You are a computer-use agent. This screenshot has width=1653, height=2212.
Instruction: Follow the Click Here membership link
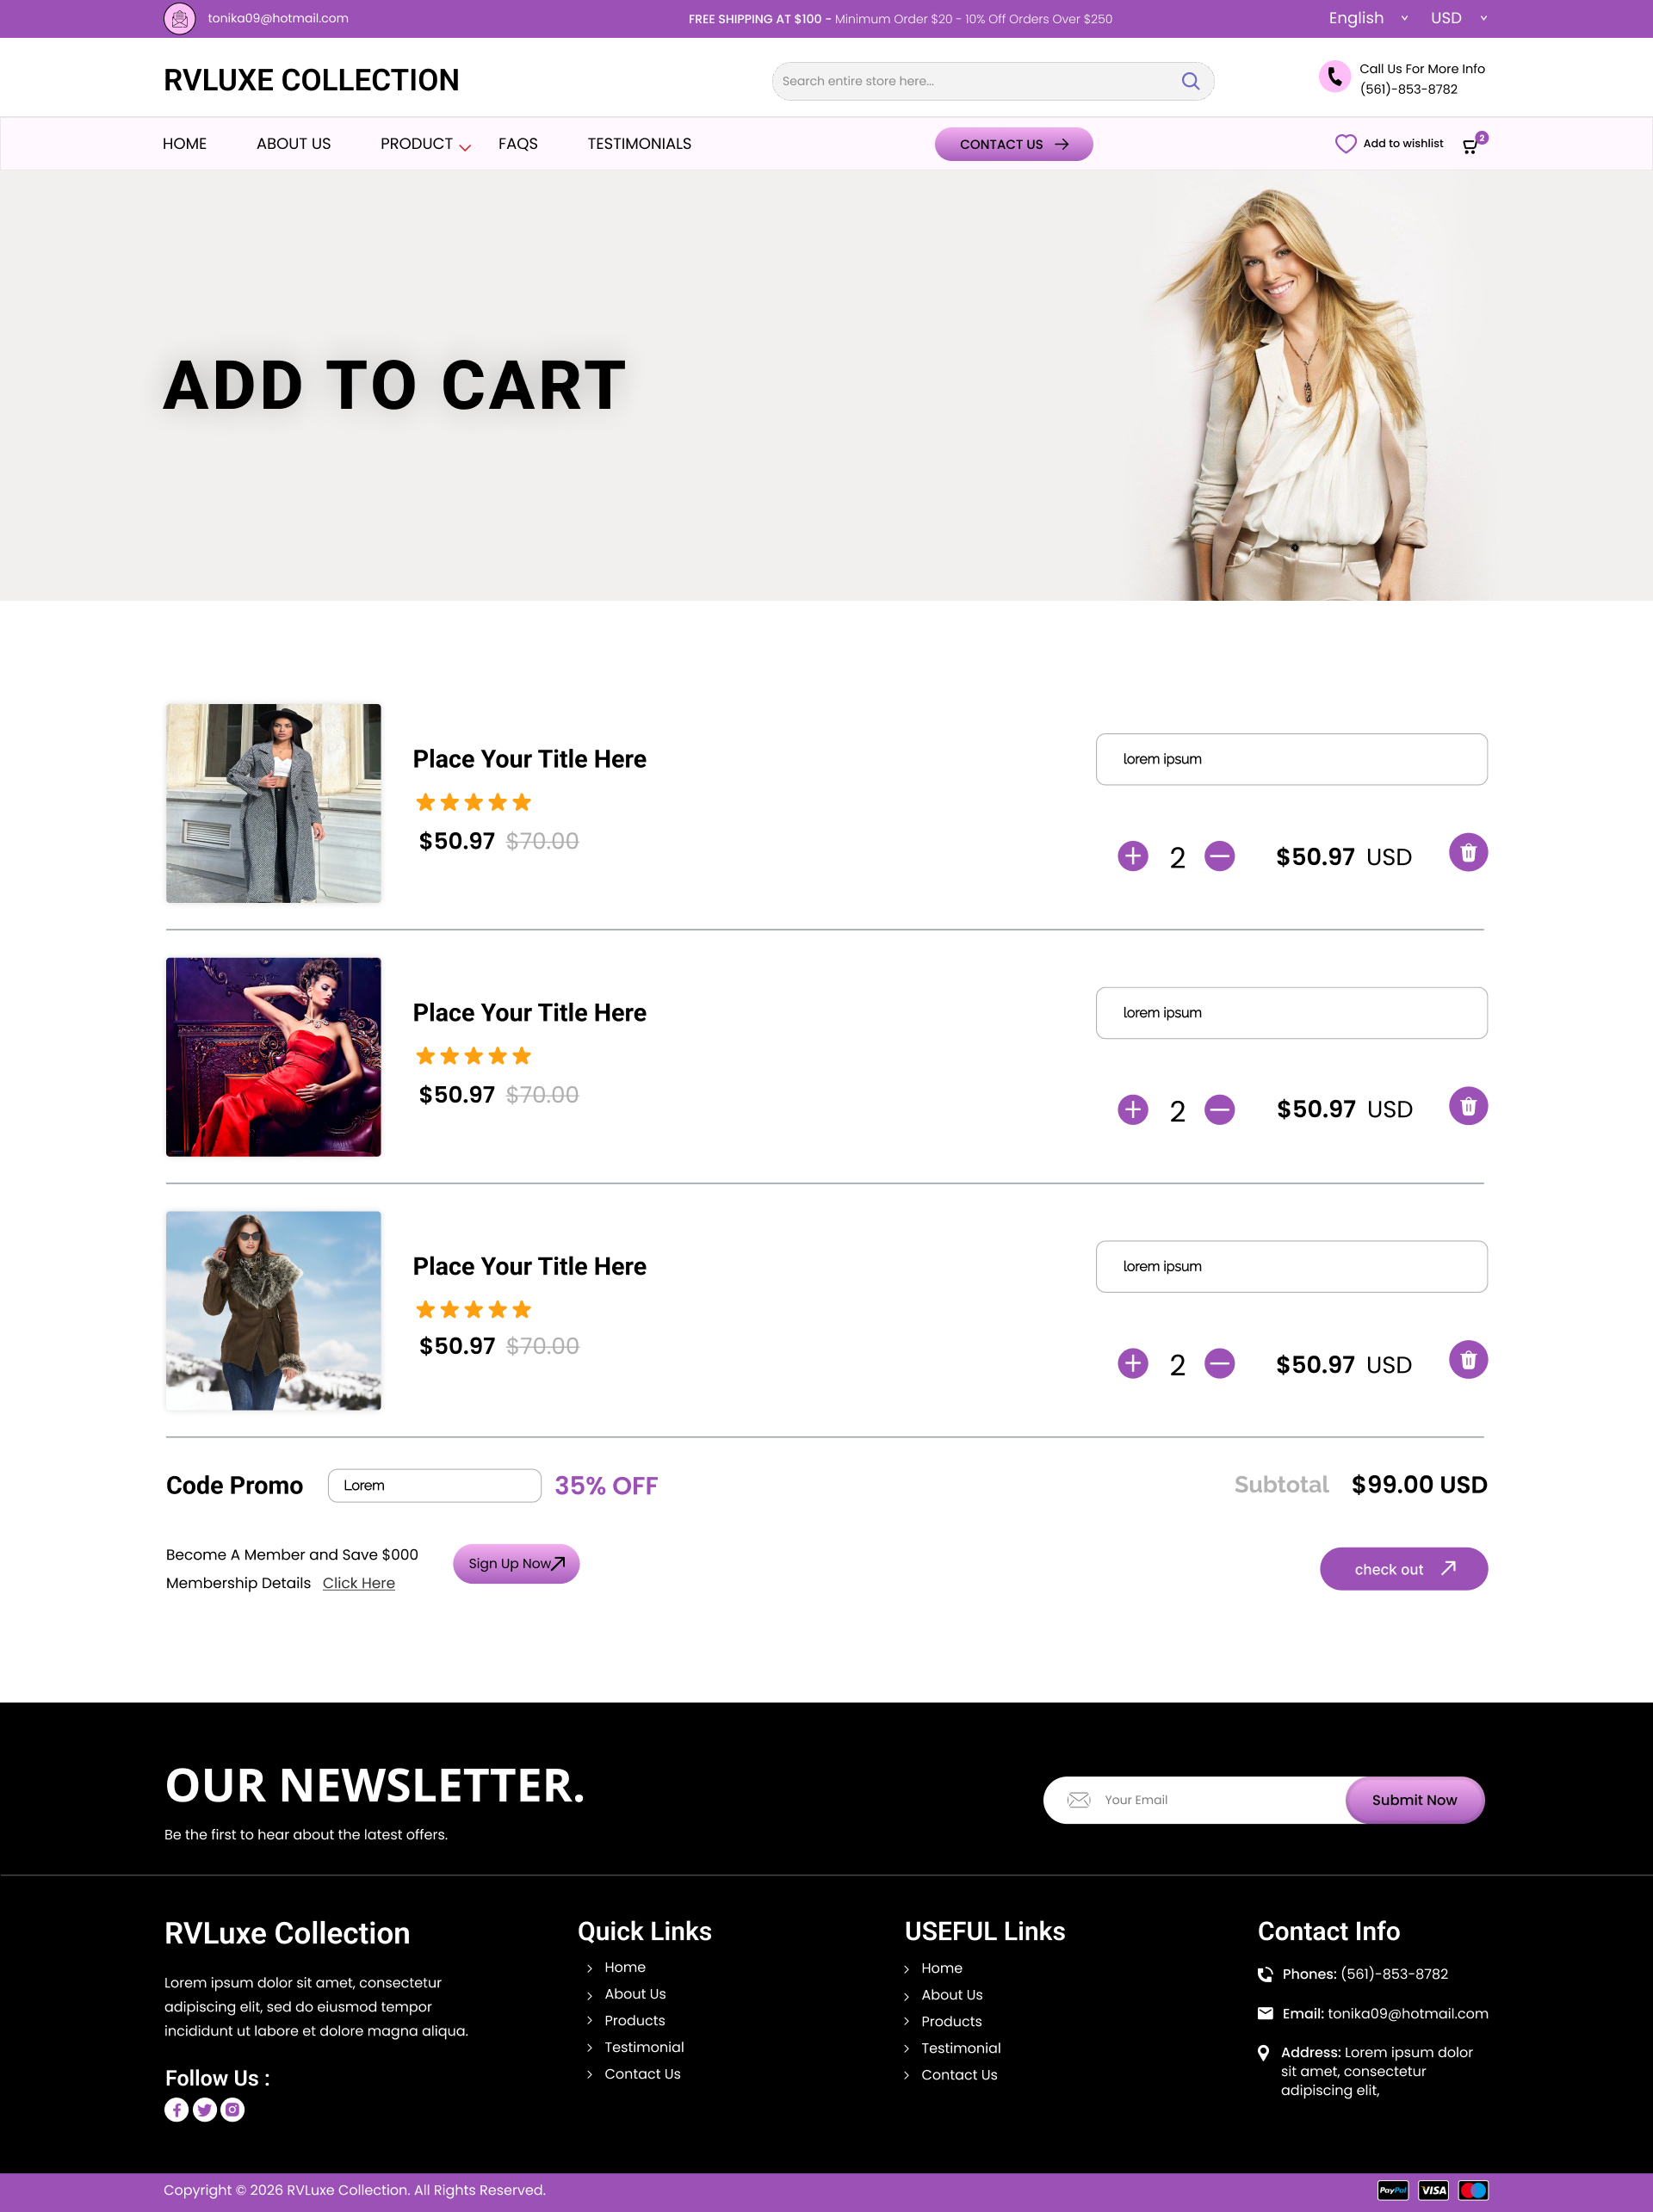(358, 1583)
